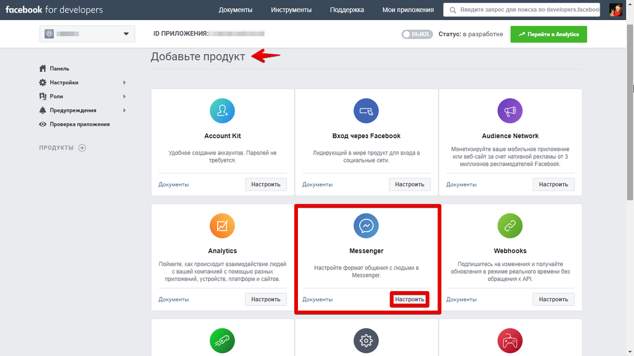634x356 pixels.
Task: Open Документы link for Analytics
Action: click(174, 300)
